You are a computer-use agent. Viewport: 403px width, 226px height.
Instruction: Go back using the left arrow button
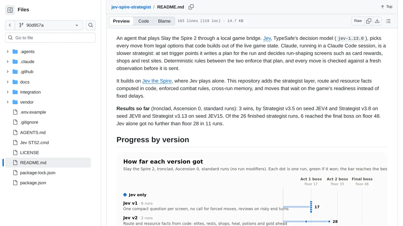(10, 25)
